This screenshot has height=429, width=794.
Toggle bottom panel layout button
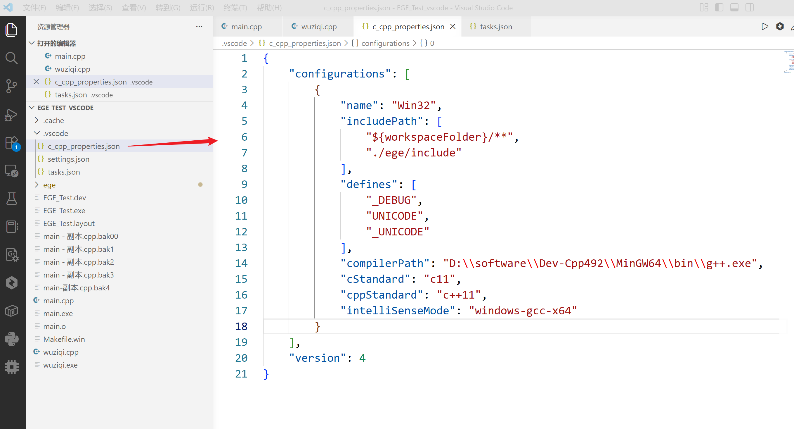click(x=734, y=7)
